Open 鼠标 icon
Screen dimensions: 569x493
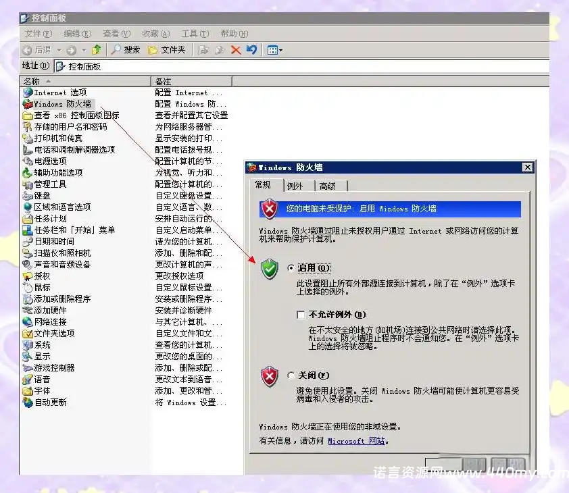tap(28, 288)
